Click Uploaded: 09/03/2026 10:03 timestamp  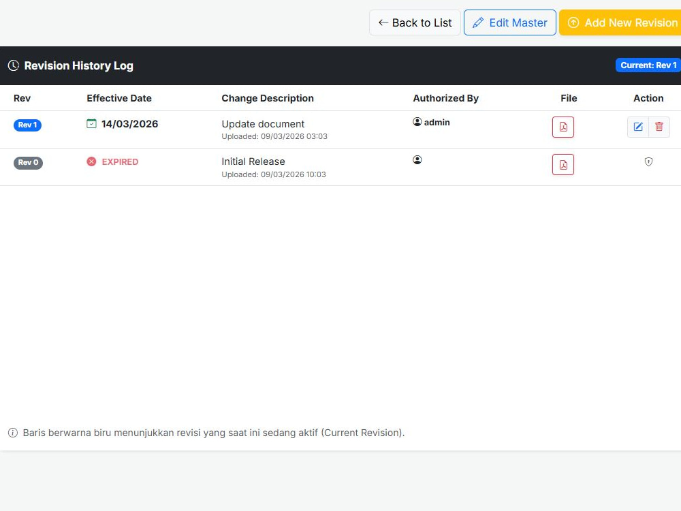click(x=274, y=174)
